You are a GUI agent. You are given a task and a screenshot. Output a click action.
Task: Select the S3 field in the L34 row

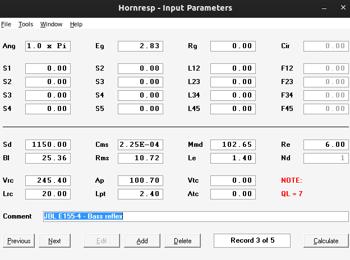click(x=48, y=95)
